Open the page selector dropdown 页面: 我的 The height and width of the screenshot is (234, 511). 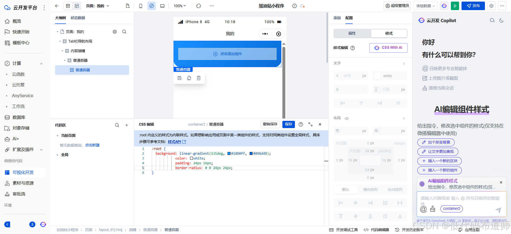97,6
